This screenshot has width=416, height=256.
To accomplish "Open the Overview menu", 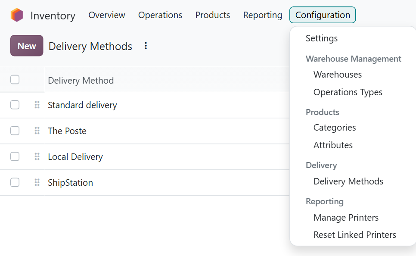I will click(107, 15).
